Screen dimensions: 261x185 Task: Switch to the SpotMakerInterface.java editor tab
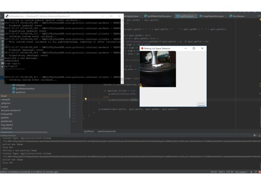[158, 16]
